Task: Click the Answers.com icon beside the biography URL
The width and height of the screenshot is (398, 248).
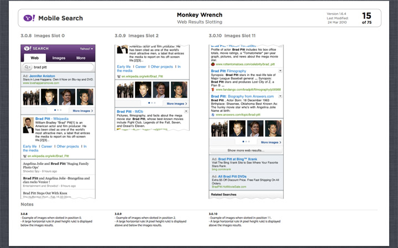Action: [x=213, y=114]
